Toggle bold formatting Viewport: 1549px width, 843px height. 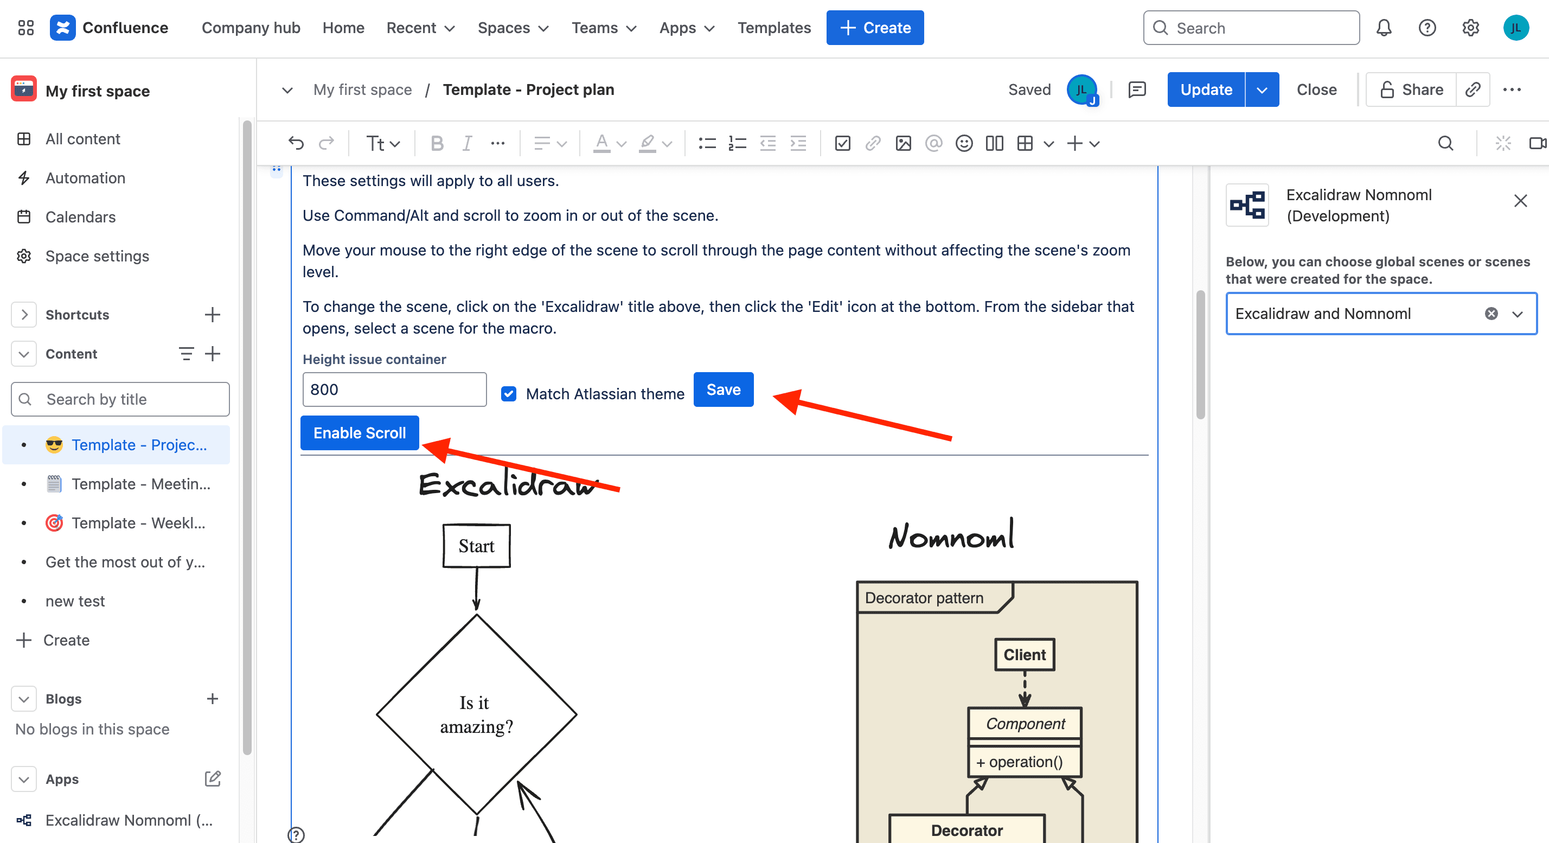(x=437, y=143)
